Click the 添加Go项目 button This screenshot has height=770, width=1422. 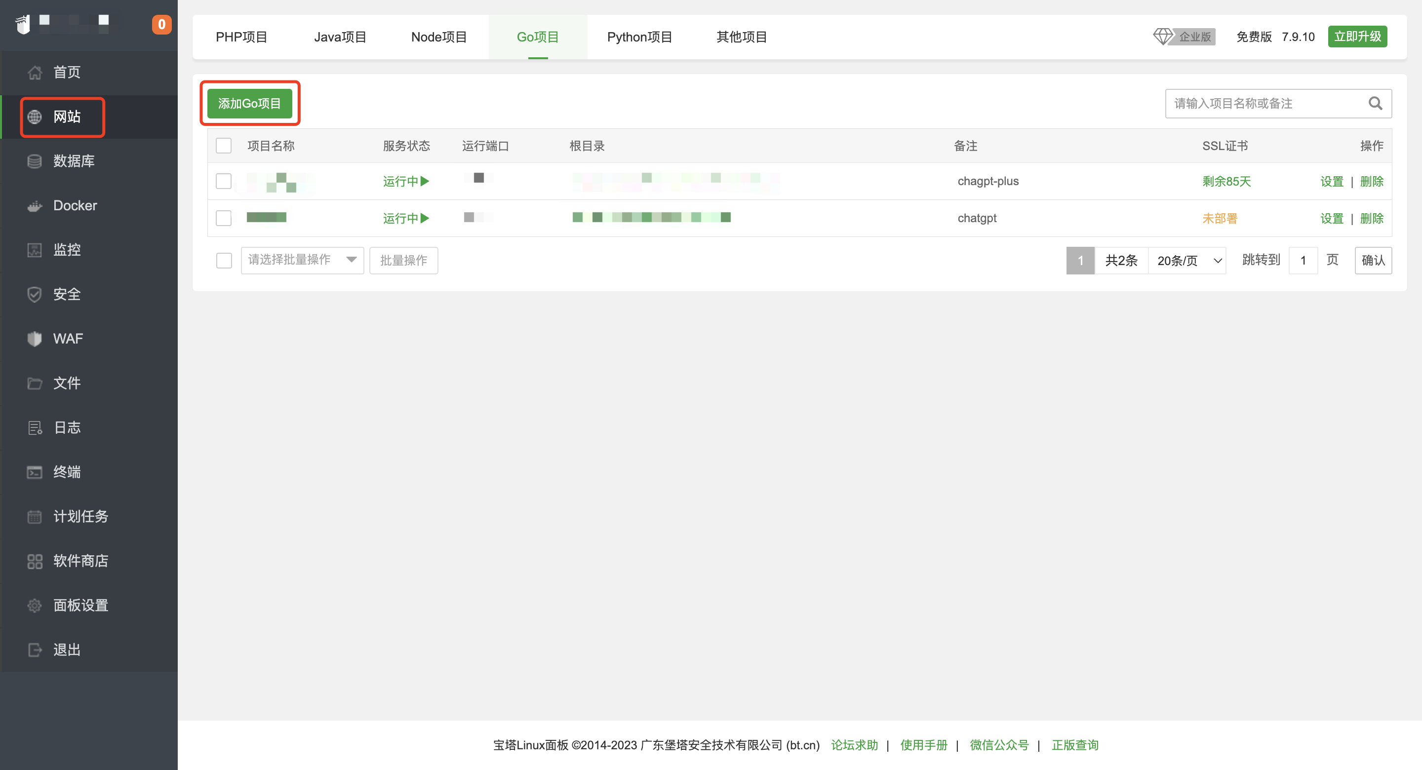[x=249, y=103]
